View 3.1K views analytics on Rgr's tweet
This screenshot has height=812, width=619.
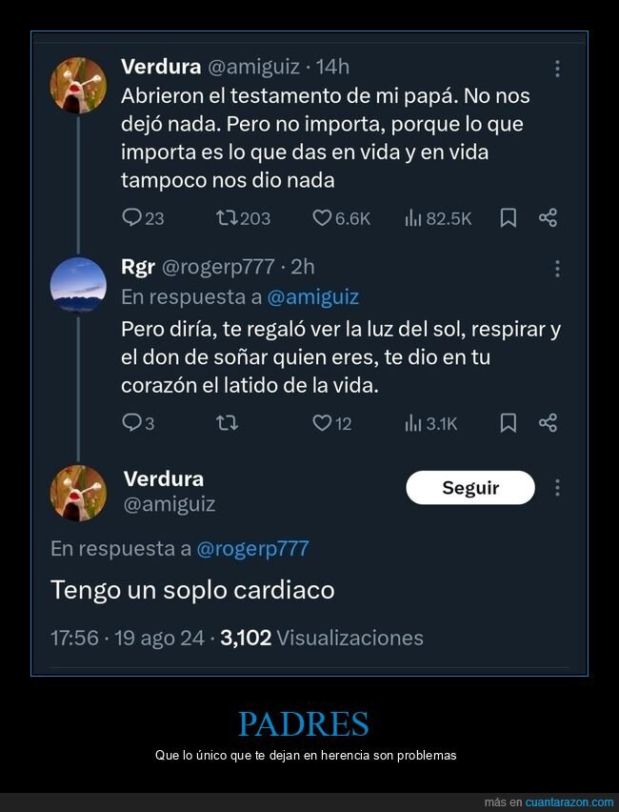tap(413, 423)
